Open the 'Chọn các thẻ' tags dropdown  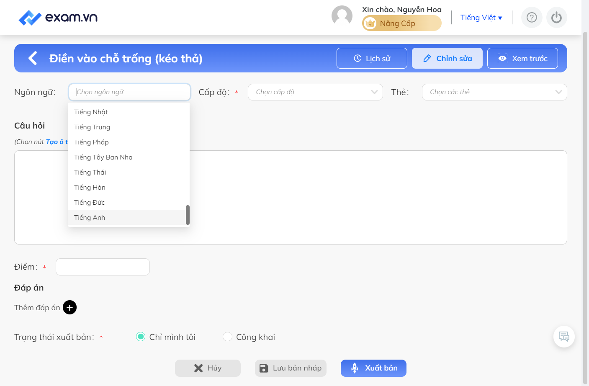tap(494, 92)
